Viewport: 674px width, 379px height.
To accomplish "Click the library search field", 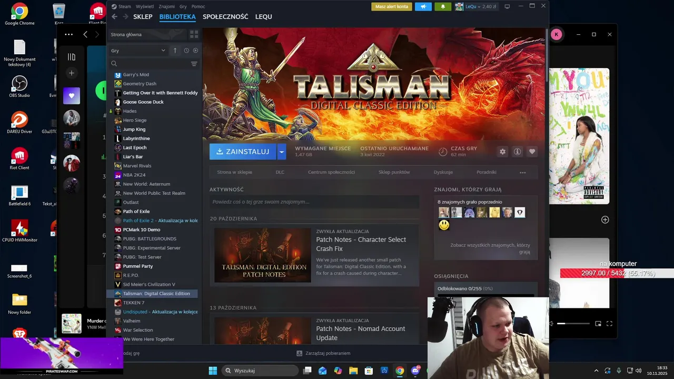I will click(x=150, y=64).
